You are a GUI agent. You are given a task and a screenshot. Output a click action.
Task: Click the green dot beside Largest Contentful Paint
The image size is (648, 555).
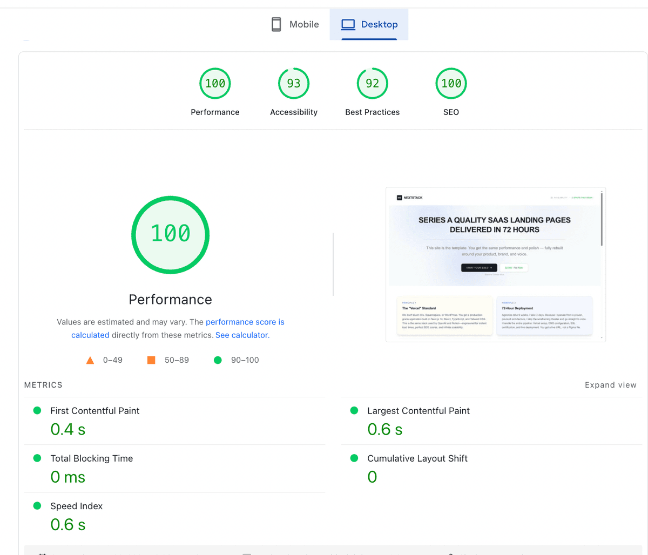[x=354, y=410]
